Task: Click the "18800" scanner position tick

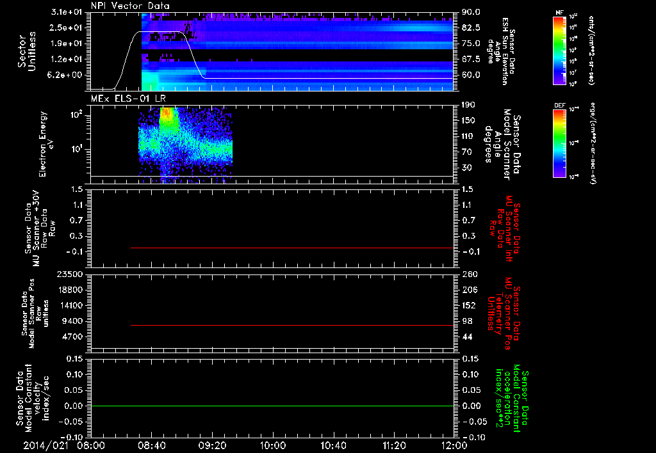Action: tap(69, 290)
